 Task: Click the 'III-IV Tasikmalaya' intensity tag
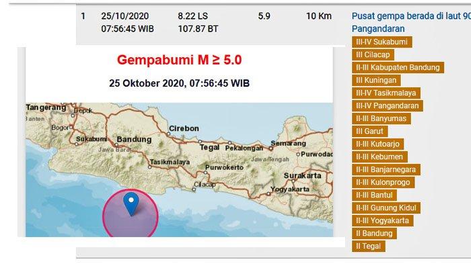click(386, 93)
